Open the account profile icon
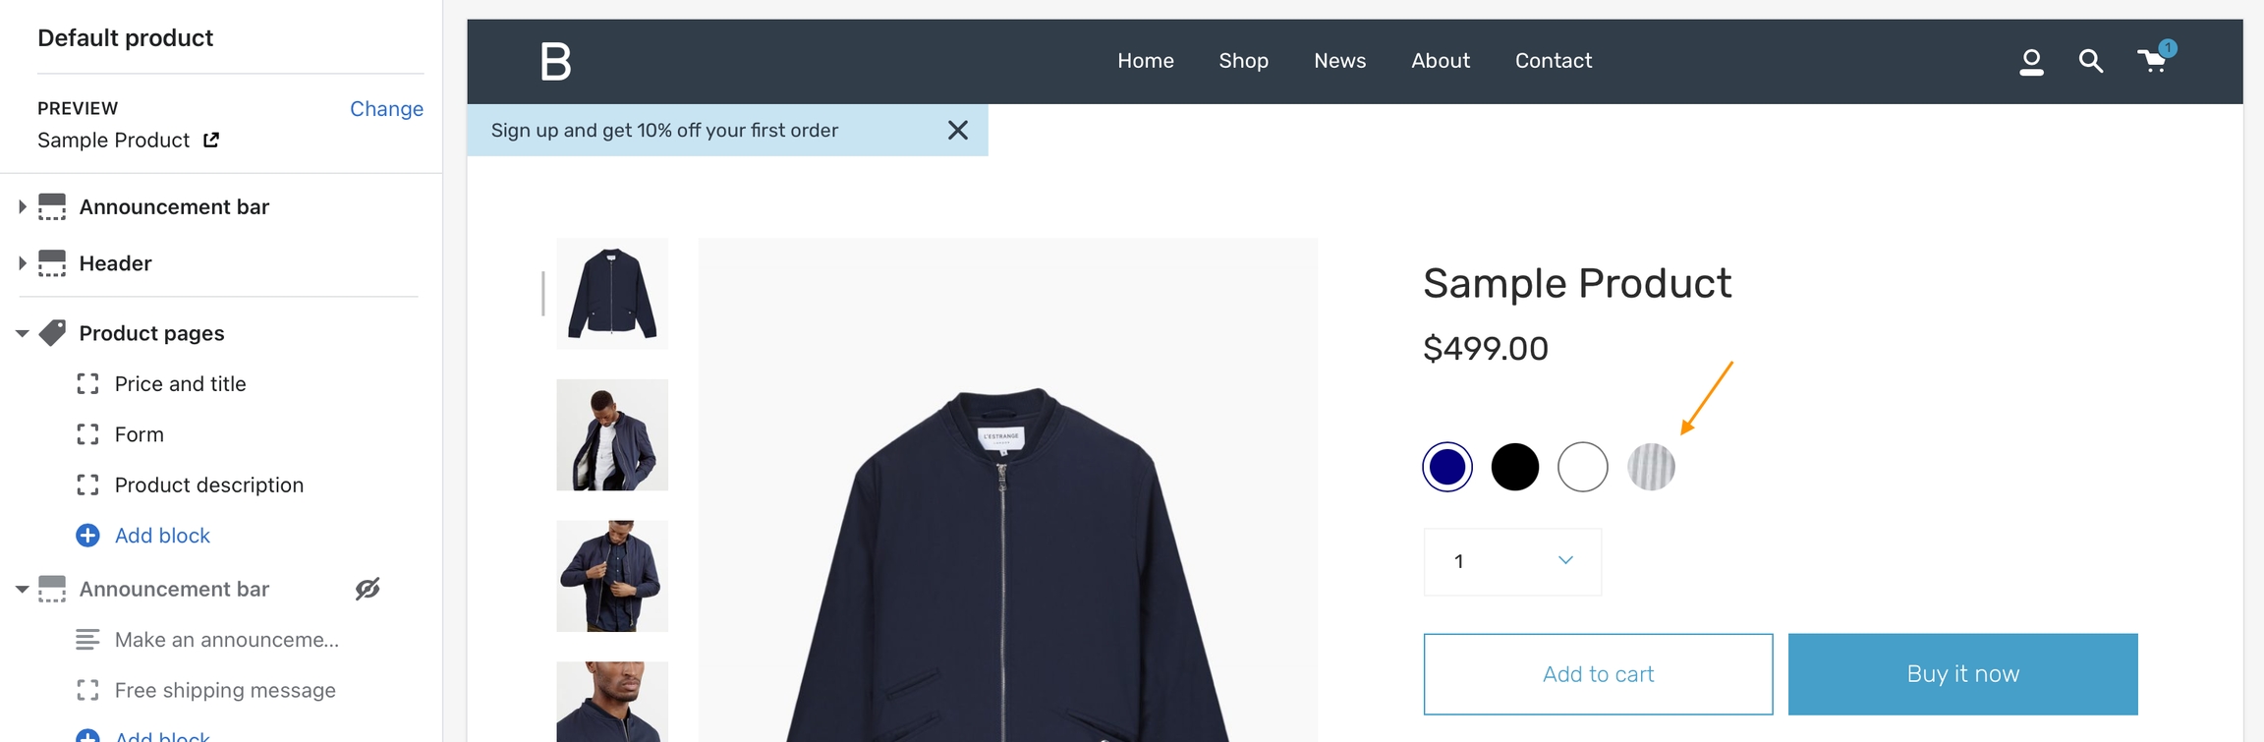This screenshot has height=742, width=2264. (2031, 62)
